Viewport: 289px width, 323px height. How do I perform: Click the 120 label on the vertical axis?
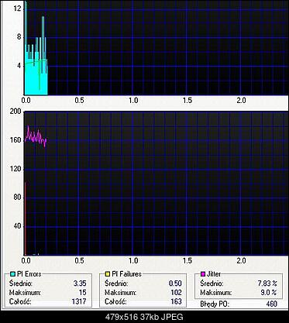(15, 169)
